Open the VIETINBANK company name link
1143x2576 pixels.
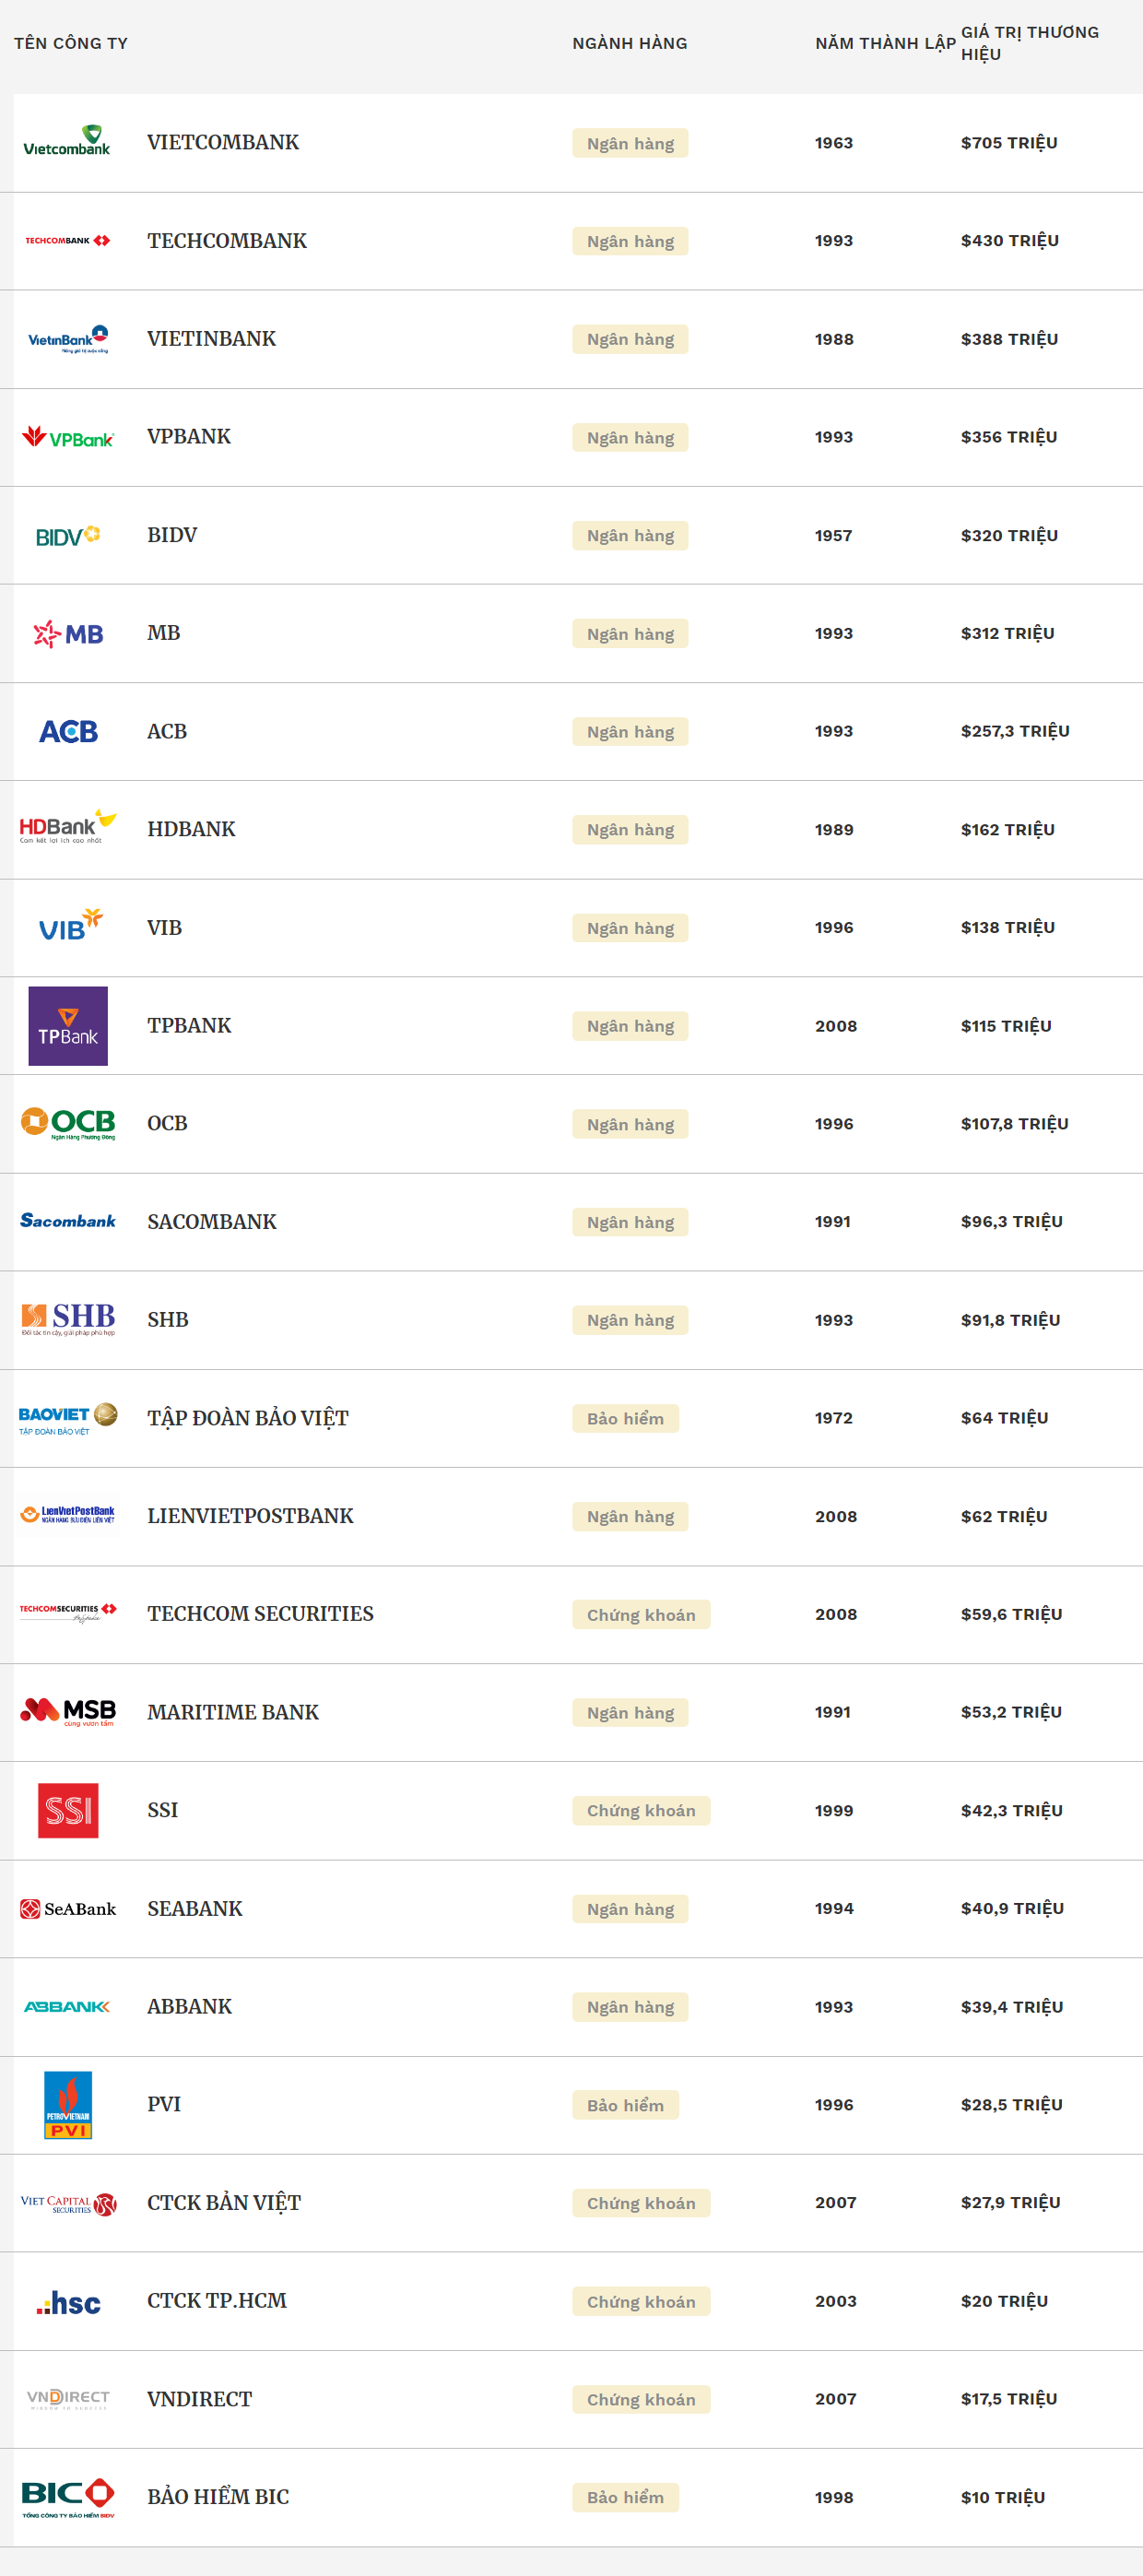211,339
